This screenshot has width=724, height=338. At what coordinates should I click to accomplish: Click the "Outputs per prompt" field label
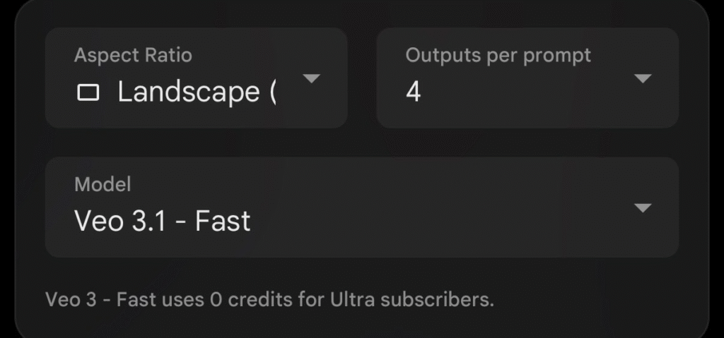(x=498, y=55)
